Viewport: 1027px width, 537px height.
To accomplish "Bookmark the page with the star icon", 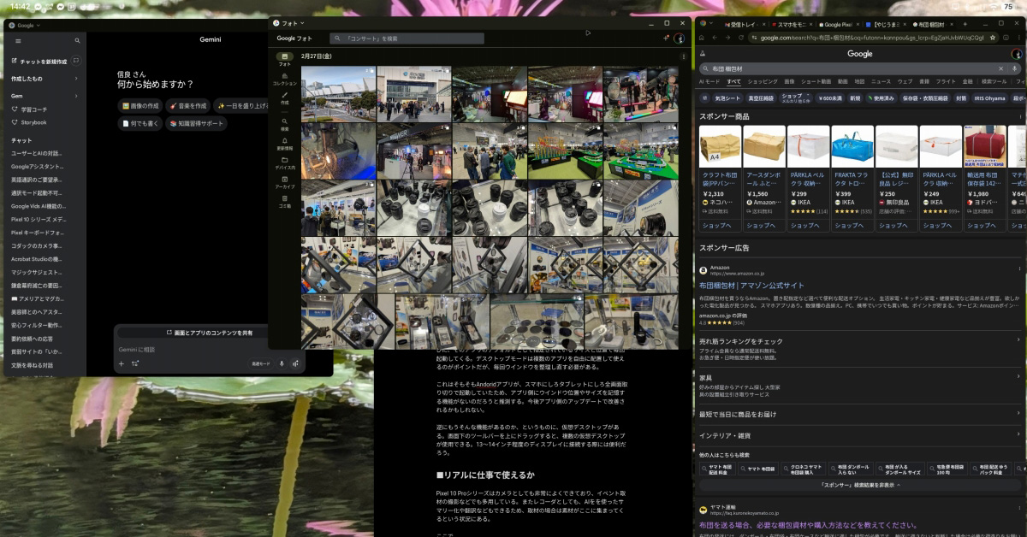I will 993,38.
